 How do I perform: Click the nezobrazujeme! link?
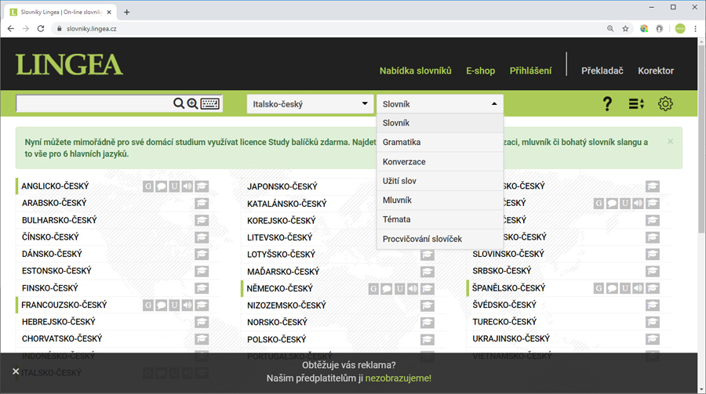point(398,378)
